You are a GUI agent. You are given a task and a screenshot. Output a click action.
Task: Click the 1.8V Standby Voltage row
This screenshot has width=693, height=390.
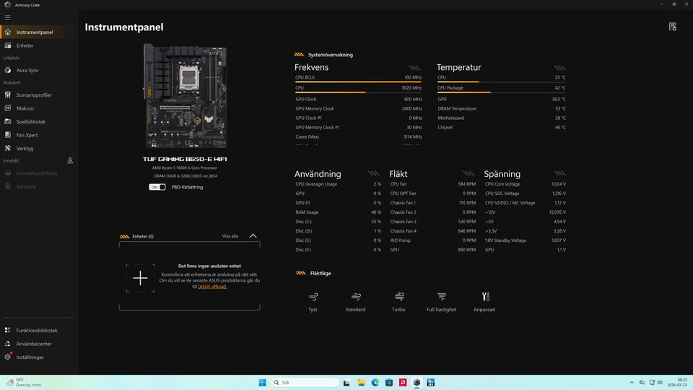click(525, 240)
